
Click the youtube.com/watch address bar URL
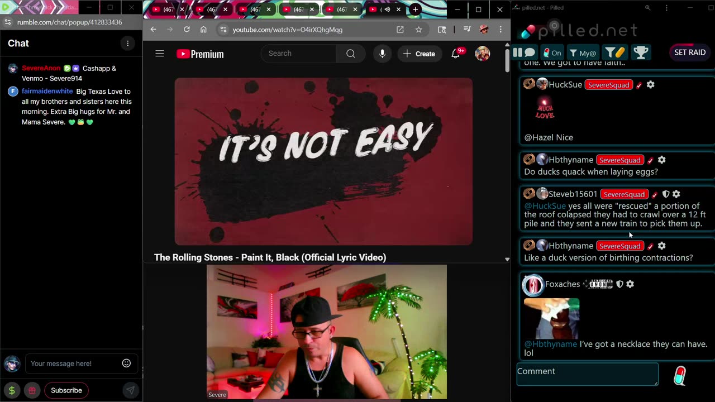[287, 30]
